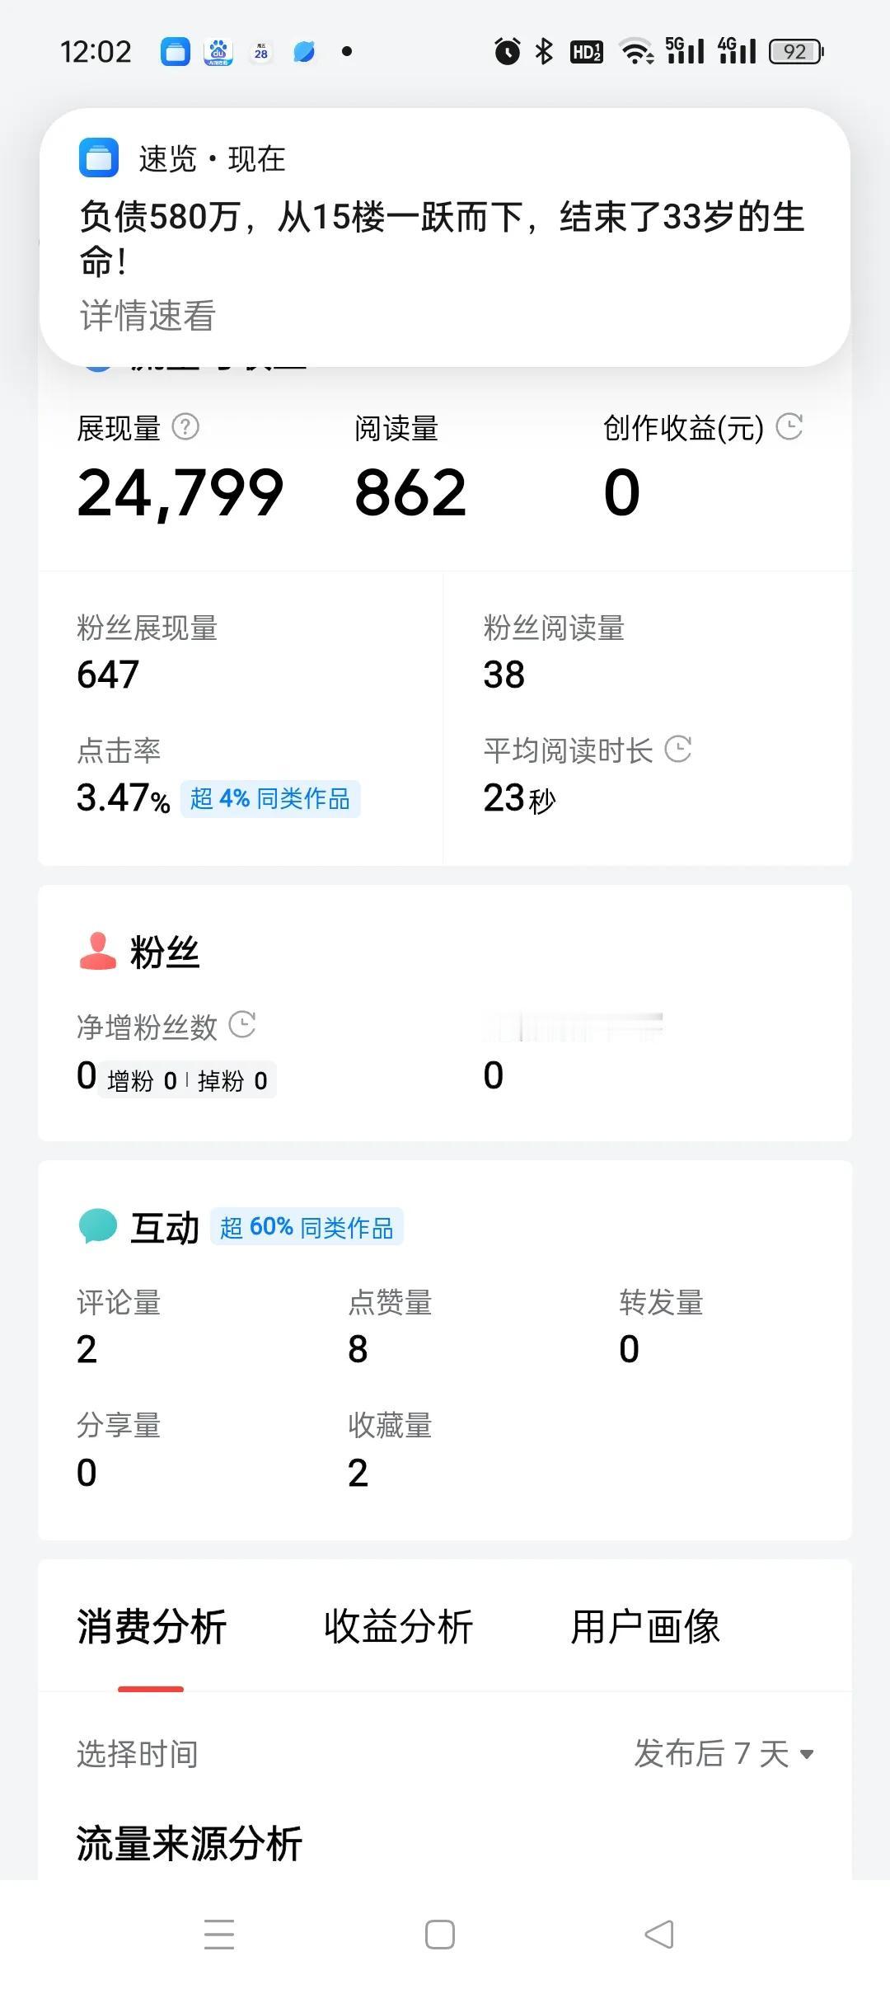Tap the square home navigation icon

[440, 1934]
